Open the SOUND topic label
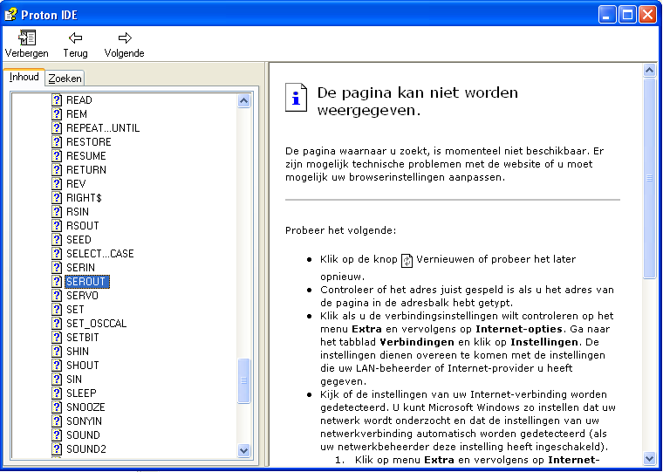The width and height of the screenshot is (663, 472). 83,435
